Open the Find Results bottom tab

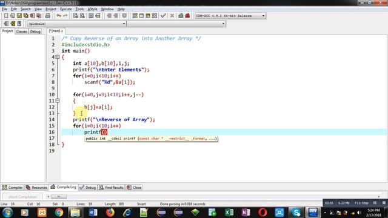point(111,187)
